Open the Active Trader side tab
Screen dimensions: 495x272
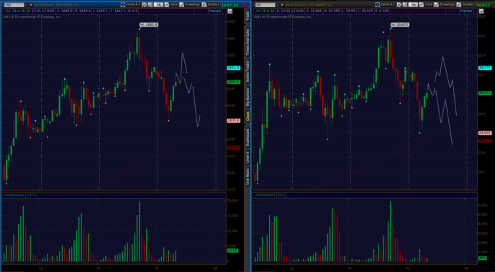tap(247, 72)
